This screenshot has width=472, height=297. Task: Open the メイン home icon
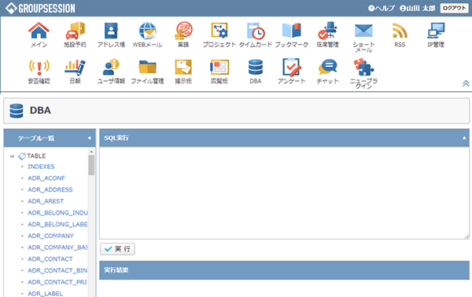pos(39,31)
